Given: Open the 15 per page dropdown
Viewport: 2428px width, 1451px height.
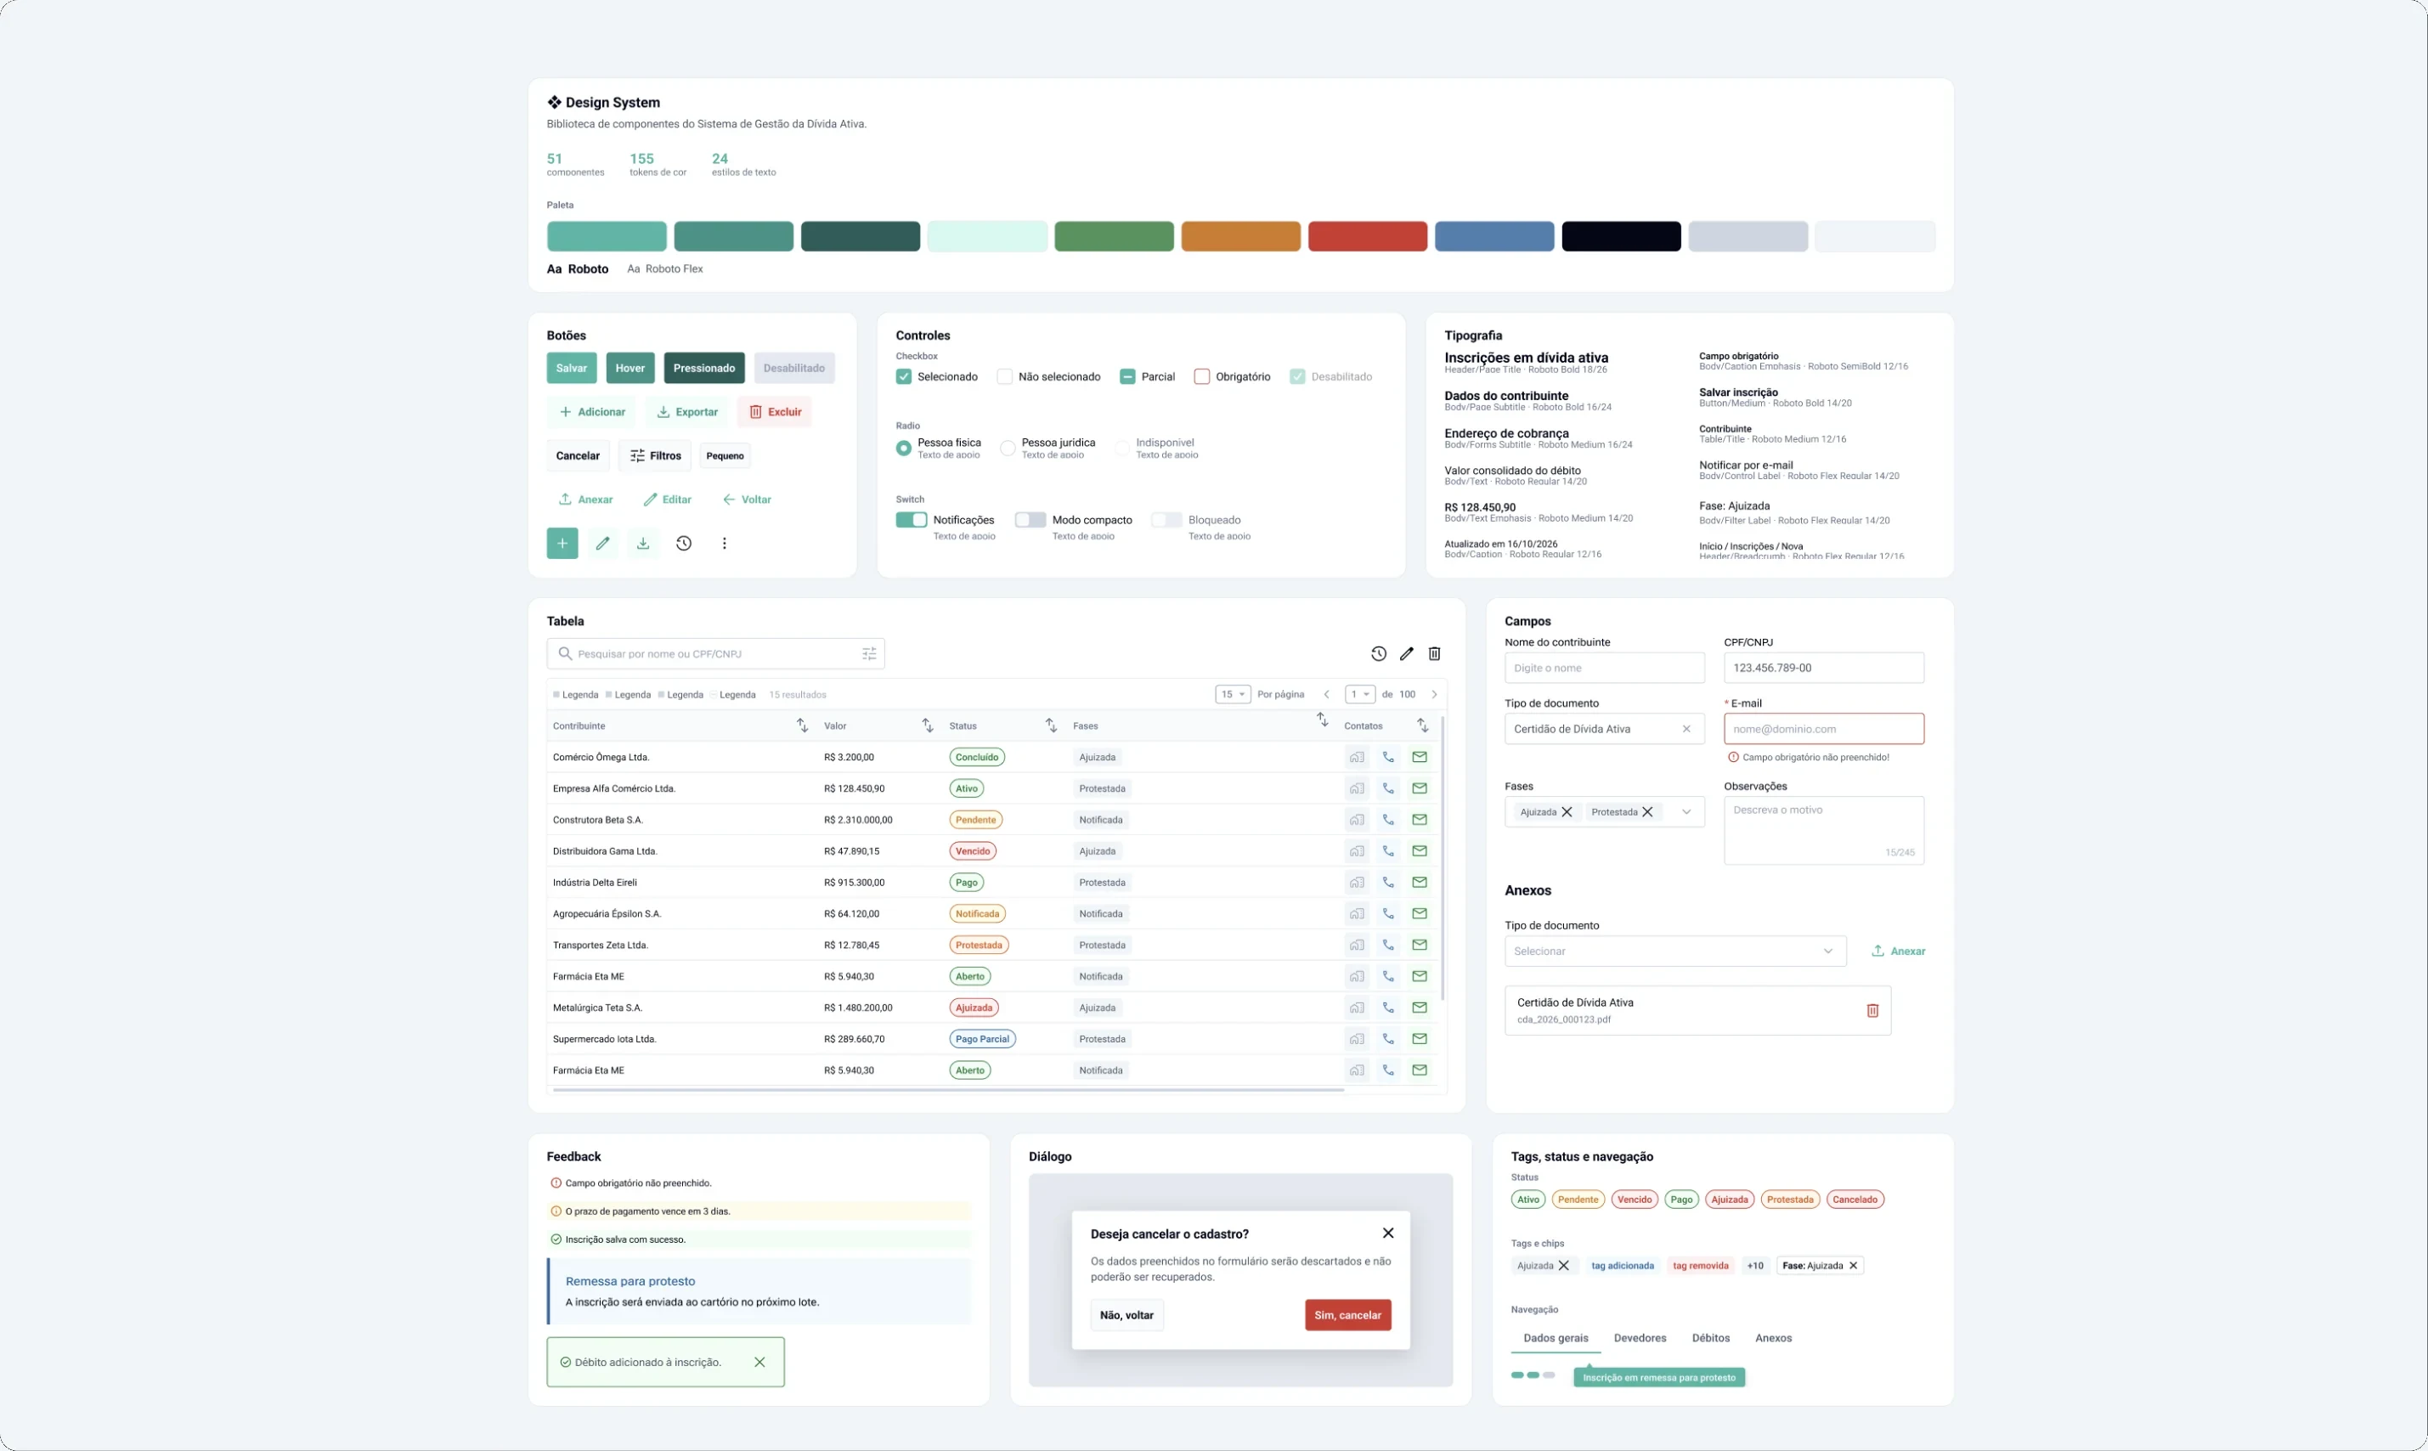Looking at the screenshot, I should point(1233,694).
